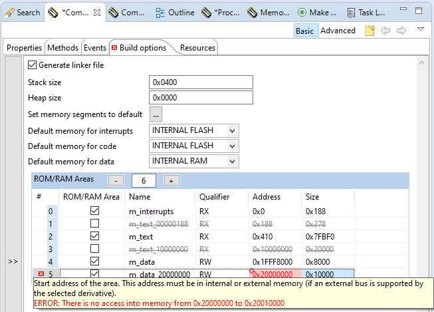Minimize the view panel
Viewport: 434px width, 312px height.
tap(403, 9)
